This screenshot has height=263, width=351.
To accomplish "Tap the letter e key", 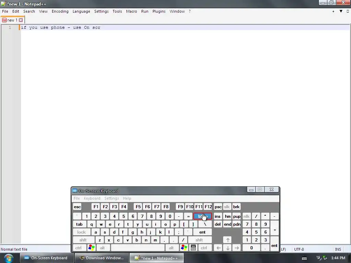I will 110,224.
